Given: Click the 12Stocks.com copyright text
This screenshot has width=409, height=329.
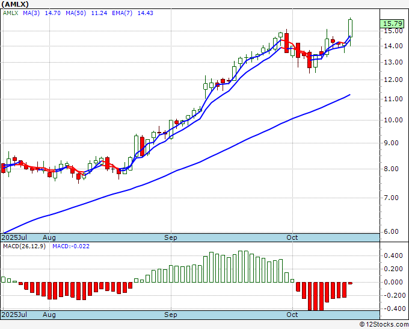Looking at the screenshot, I should coord(384,325).
